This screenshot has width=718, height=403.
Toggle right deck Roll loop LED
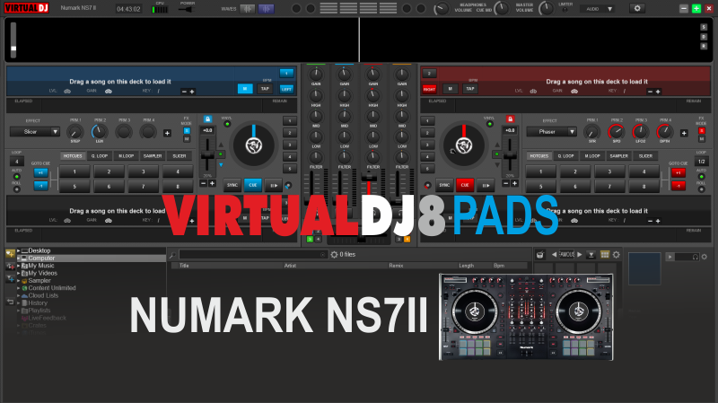pyautogui.click(x=701, y=189)
